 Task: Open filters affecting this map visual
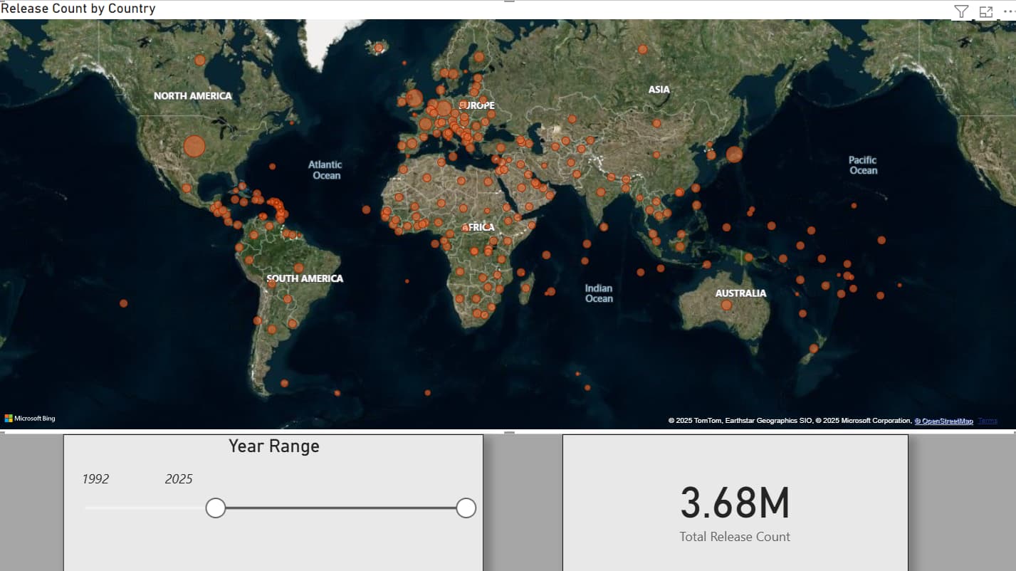point(961,11)
